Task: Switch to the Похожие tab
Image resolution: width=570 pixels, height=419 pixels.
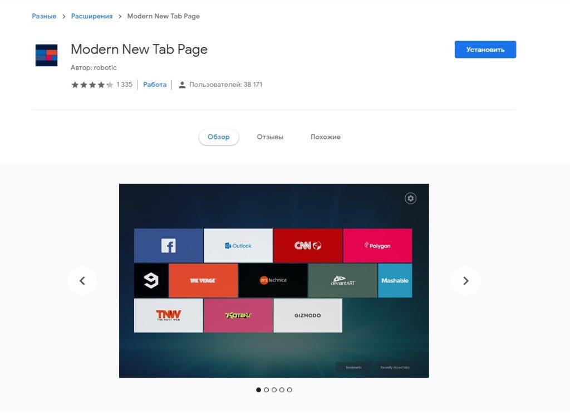Action: 325,137
